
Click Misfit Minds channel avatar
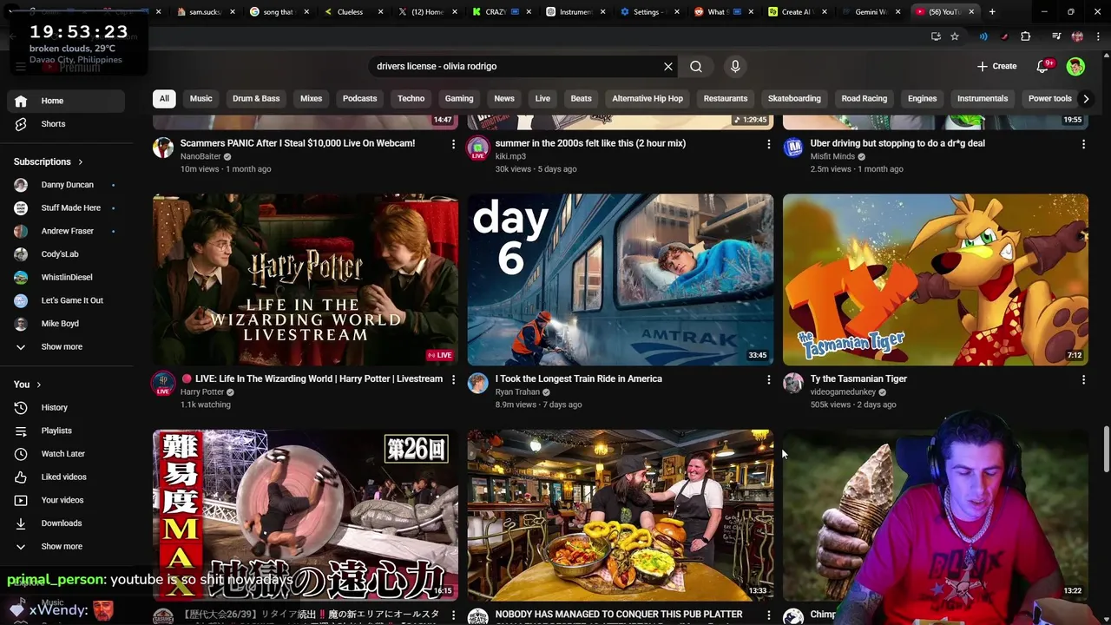[793, 148]
